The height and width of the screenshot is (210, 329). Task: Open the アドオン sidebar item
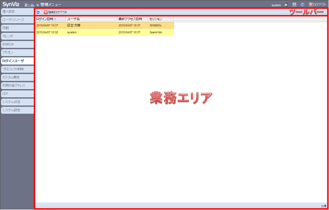(x=17, y=52)
